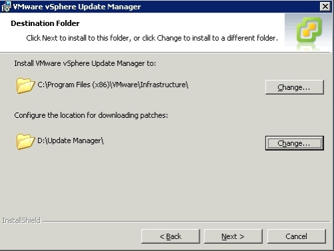Click the 'Configure the location for downloading patches' label
The height and width of the screenshot is (251, 334).
[91, 115]
